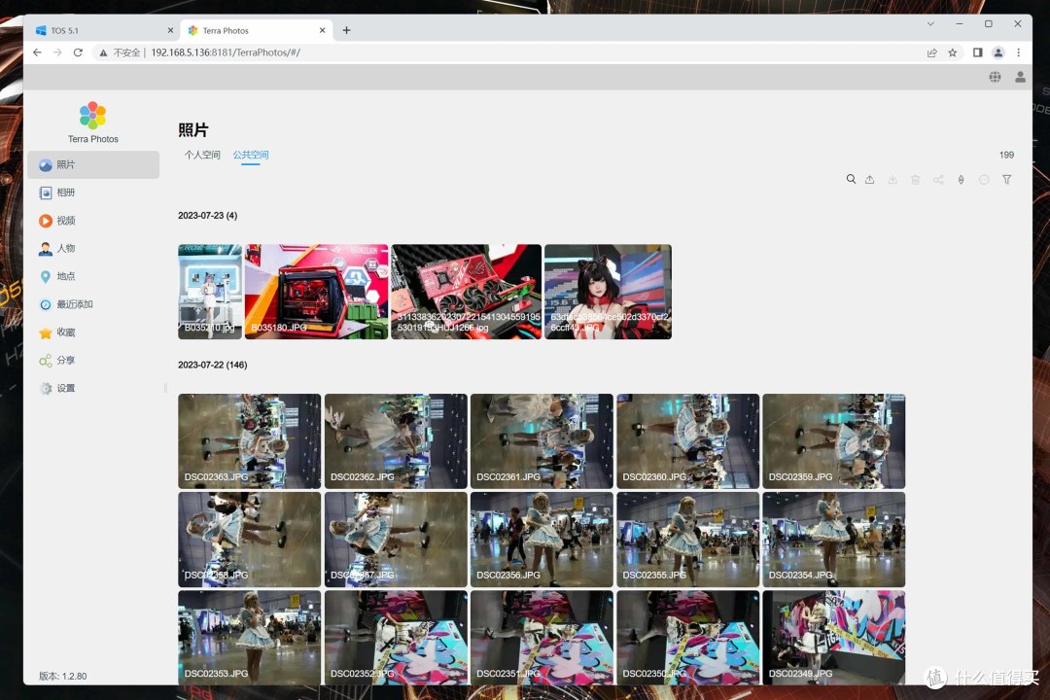Click the download icon in photos toolbar
The height and width of the screenshot is (700, 1050).
pos(892,180)
